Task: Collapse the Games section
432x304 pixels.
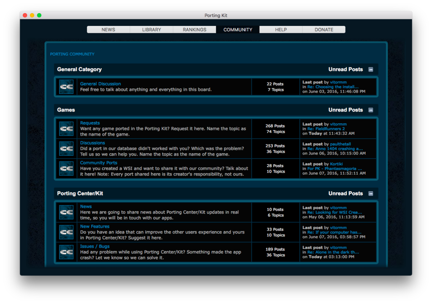Action: pos(371,110)
